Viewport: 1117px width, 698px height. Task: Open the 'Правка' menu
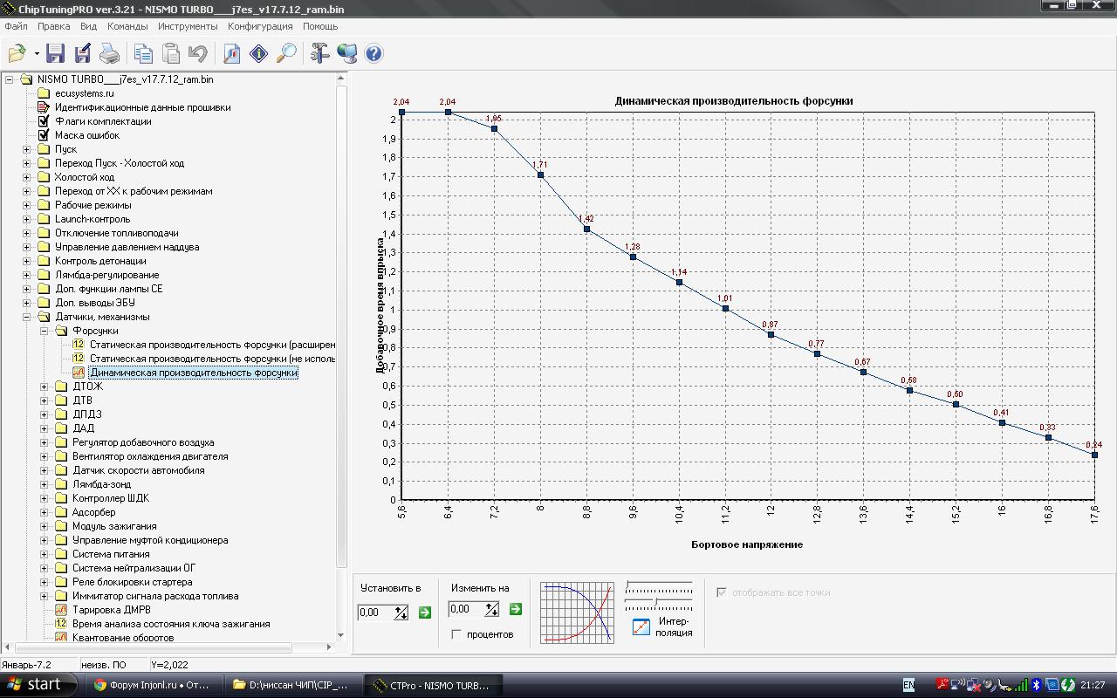coord(53,26)
